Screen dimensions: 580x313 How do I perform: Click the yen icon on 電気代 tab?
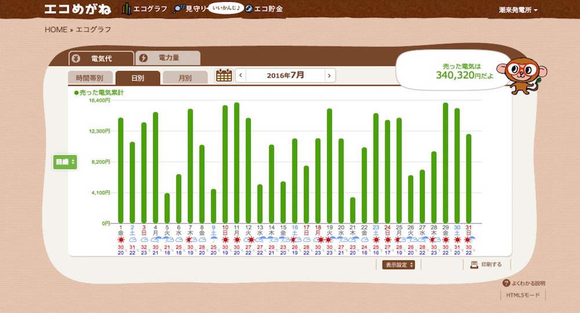pos(76,59)
